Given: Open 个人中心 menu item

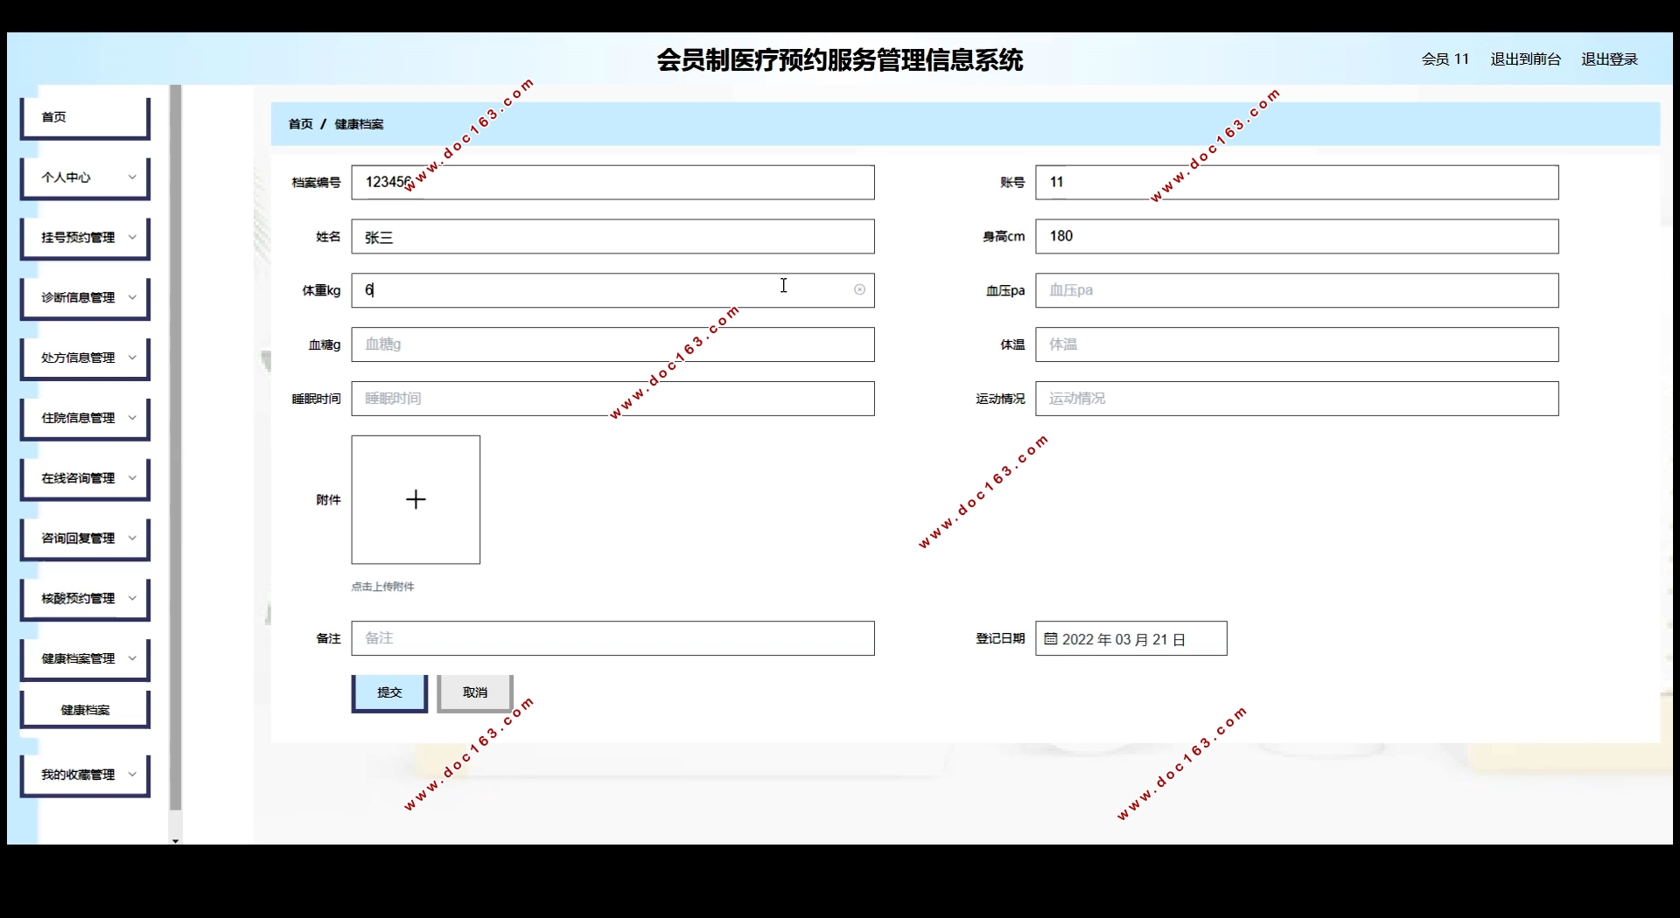Looking at the screenshot, I should tap(85, 177).
